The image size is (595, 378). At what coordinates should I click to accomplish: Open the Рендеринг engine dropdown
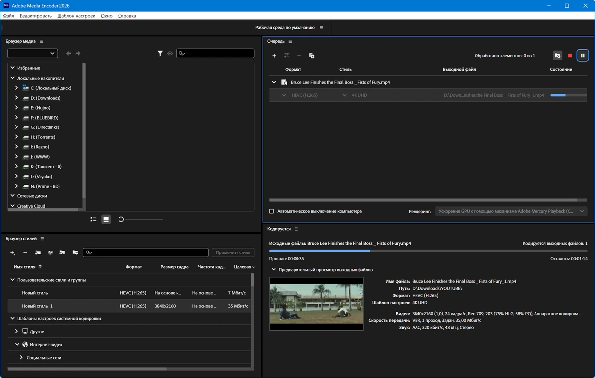point(511,211)
